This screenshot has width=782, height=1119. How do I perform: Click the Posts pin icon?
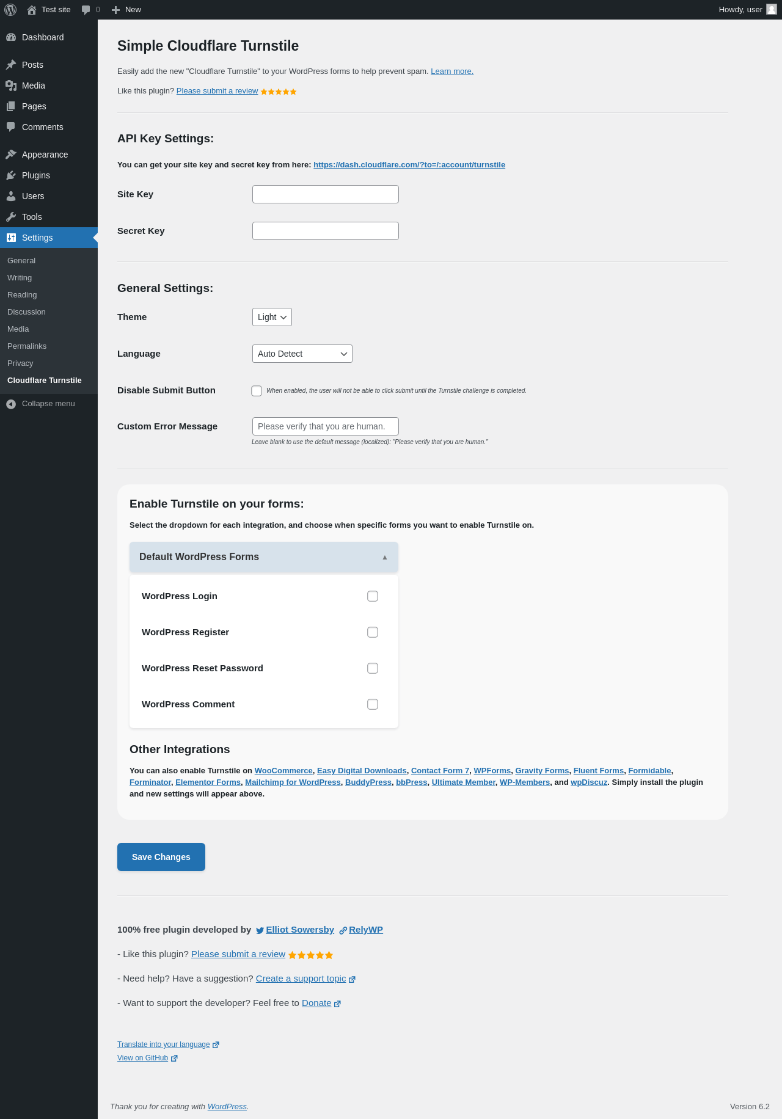click(11, 65)
